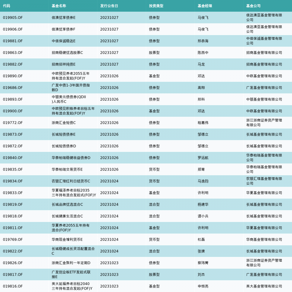Screen dimensions: 292x292
Task: Click manager name 邢恭海
Action: [x=203, y=41]
